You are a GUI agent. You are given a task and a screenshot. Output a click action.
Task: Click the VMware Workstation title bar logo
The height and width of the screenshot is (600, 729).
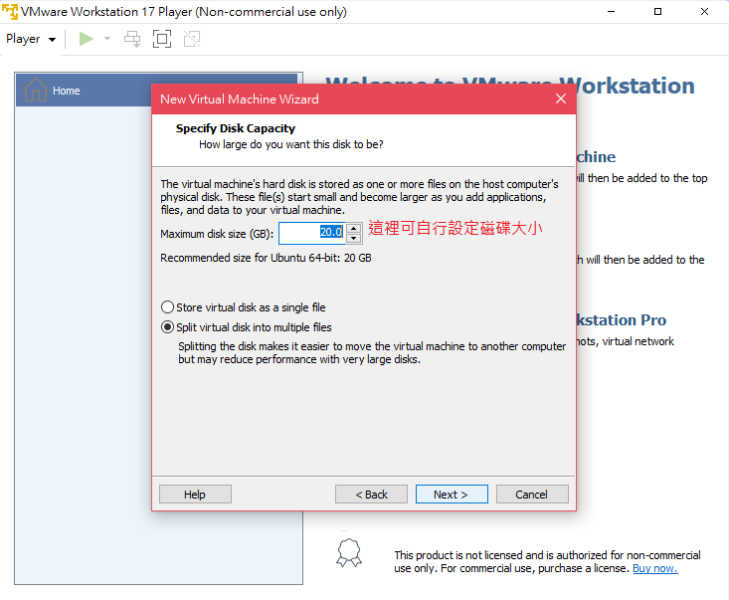(x=10, y=11)
